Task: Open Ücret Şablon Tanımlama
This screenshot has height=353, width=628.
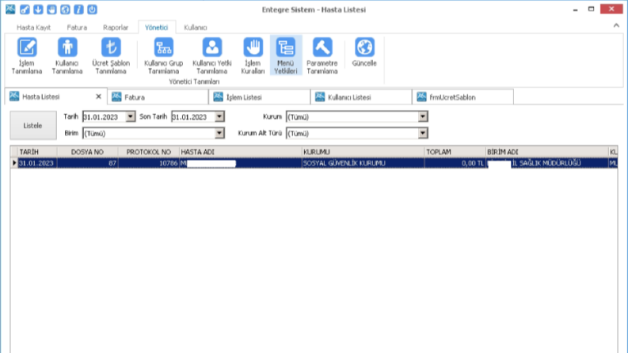Action: click(x=111, y=55)
